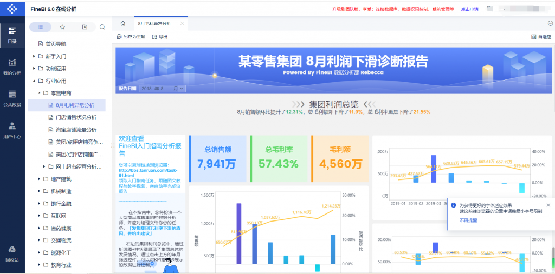Switch to the 8月毛利异常分析 tab
555x274 pixels.
click(154, 24)
